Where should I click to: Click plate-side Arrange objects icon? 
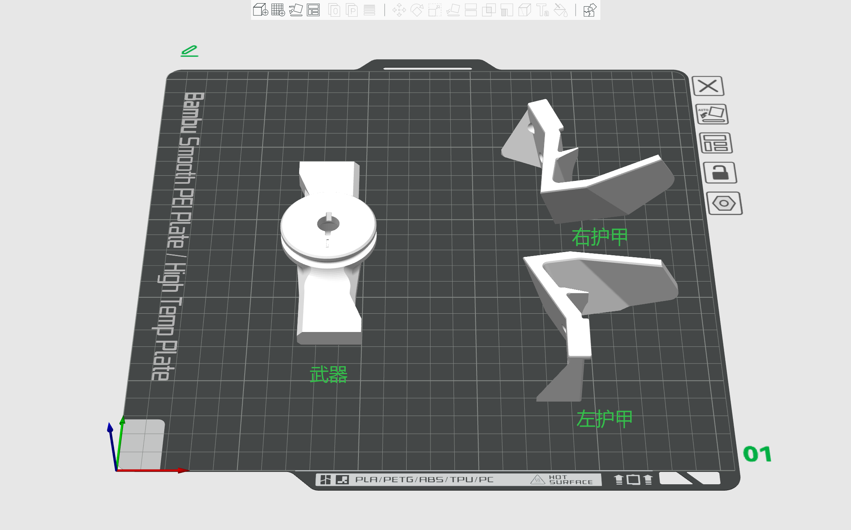point(716,143)
